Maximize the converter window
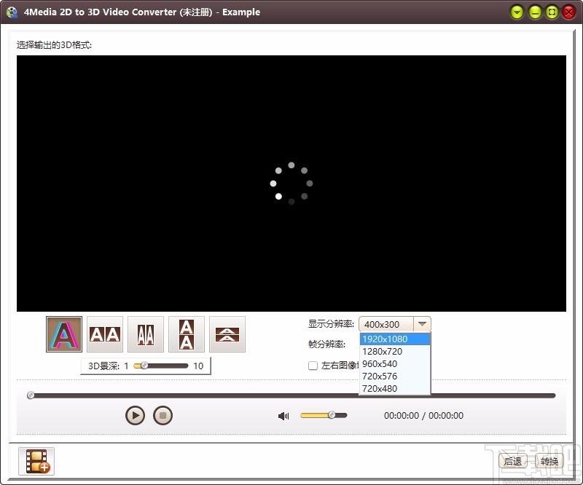This screenshot has height=485, width=583. [552, 12]
